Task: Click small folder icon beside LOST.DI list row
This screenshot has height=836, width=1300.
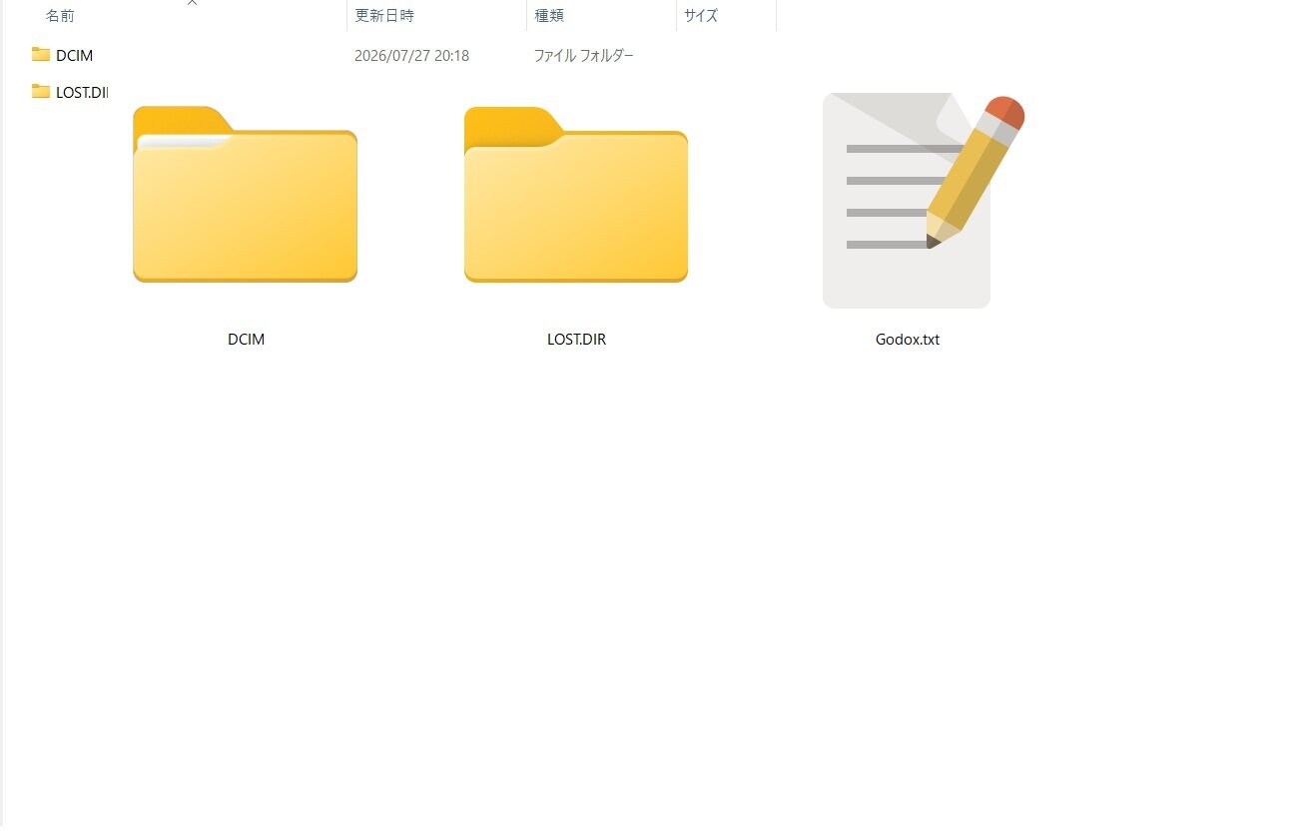Action: 41,92
